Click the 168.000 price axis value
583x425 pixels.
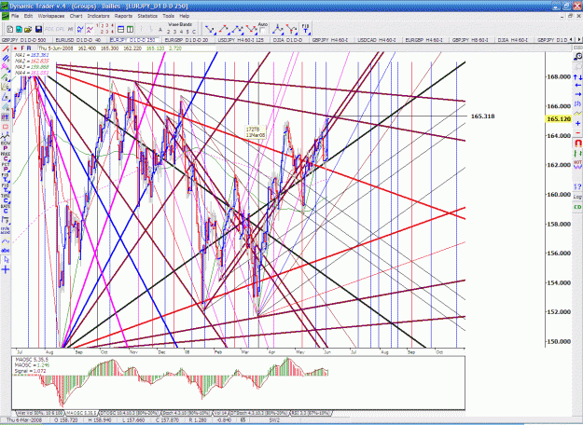(x=559, y=77)
